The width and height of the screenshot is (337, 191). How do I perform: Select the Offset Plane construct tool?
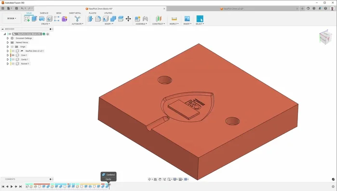[x=159, y=19]
